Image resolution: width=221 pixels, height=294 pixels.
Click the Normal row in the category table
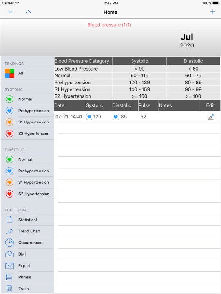tap(137, 76)
